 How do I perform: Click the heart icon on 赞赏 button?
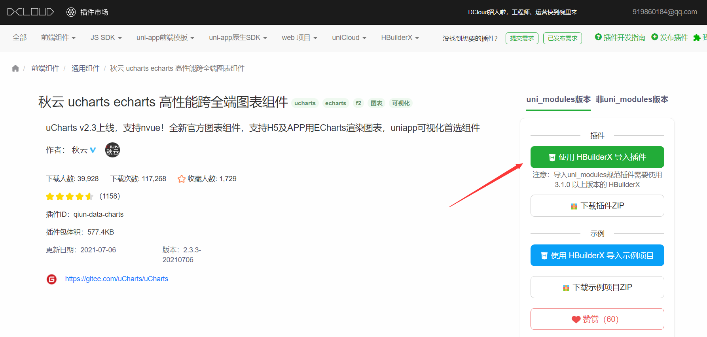(576, 320)
